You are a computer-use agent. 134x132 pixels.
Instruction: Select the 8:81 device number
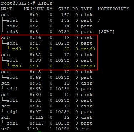tap(35, 100)
